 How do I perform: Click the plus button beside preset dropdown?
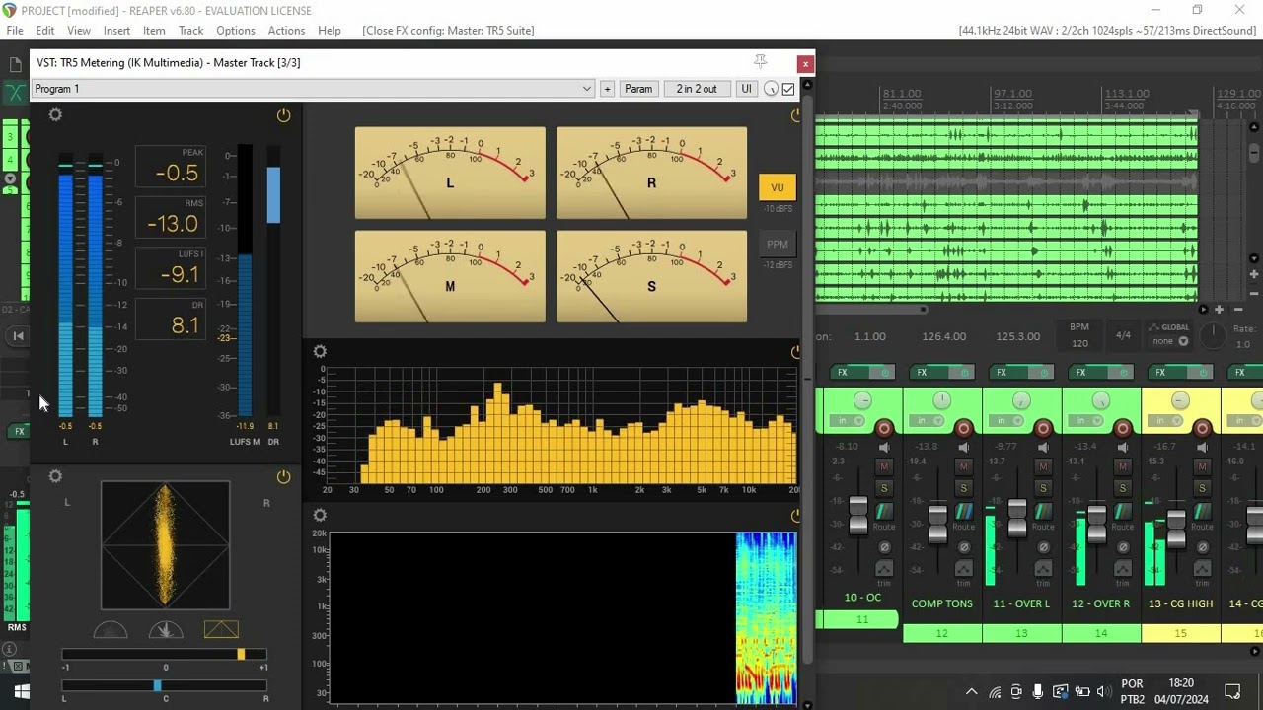(x=607, y=89)
